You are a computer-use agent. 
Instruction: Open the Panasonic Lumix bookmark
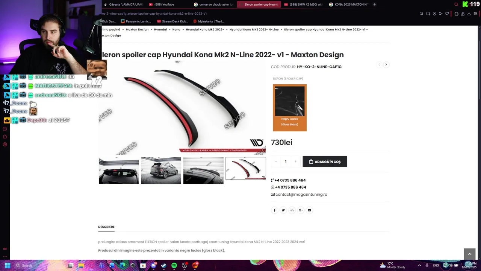click(136, 21)
